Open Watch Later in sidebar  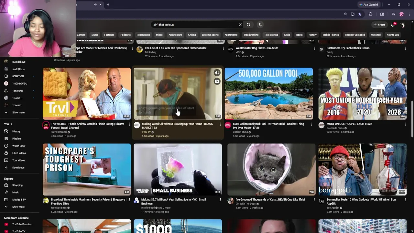click(x=19, y=146)
